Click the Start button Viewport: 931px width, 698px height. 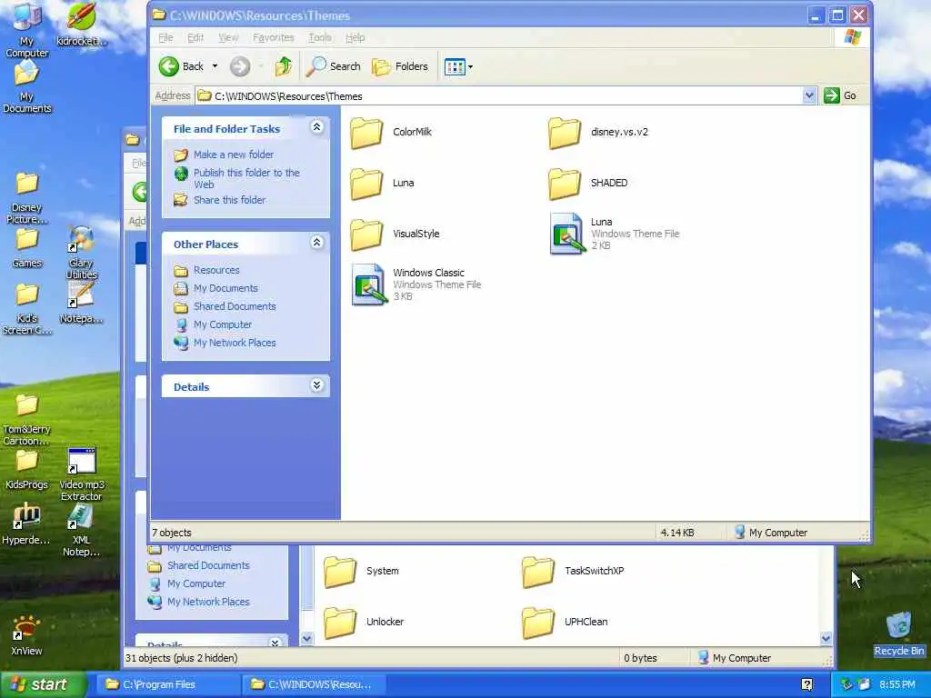(x=44, y=684)
